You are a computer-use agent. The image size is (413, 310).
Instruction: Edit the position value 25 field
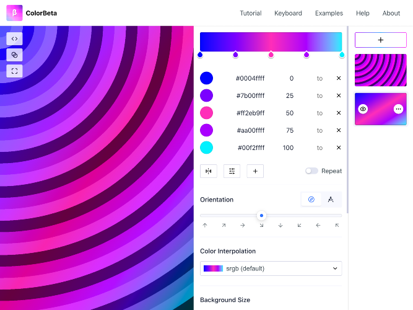(289, 95)
